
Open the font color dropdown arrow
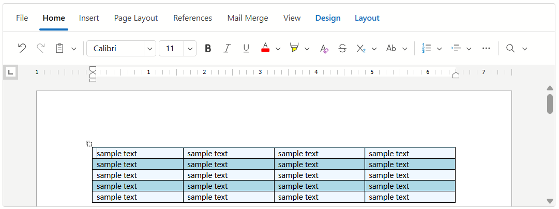(x=278, y=49)
